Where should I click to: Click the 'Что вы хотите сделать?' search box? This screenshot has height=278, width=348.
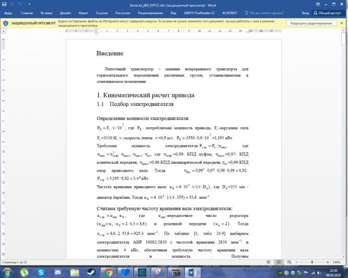pyautogui.click(x=264, y=13)
